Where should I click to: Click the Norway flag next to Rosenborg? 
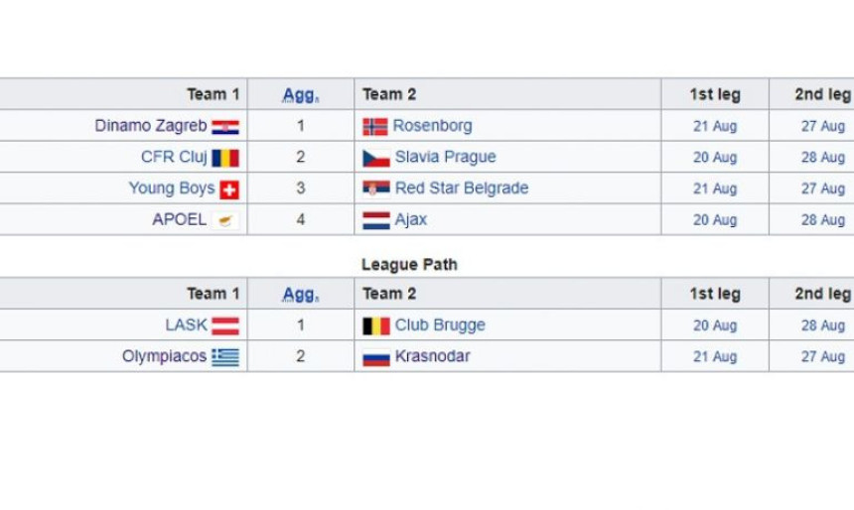[375, 127]
